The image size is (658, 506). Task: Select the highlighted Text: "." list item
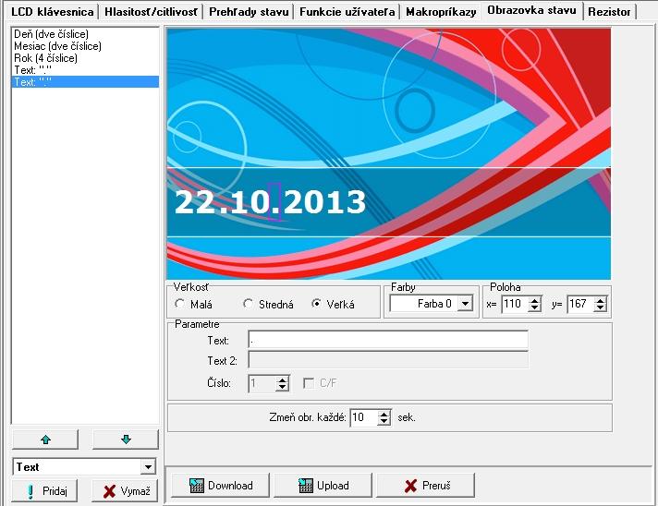click(x=85, y=82)
